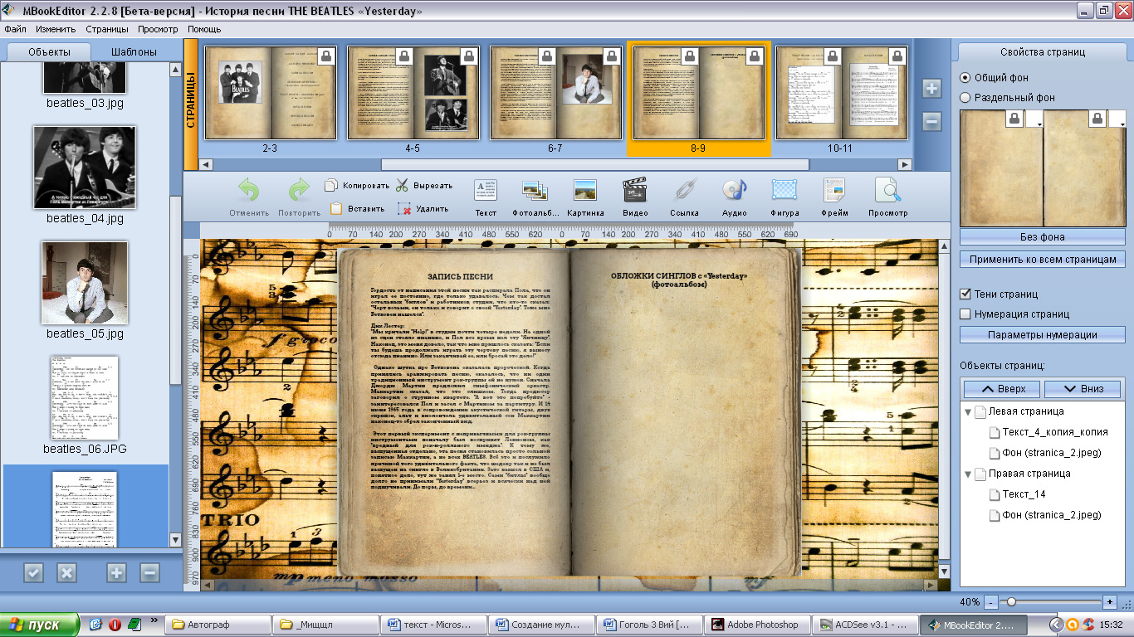Collapse the Правая страница tree node
The width and height of the screenshot is (1134, 637).
coord(967,474)
